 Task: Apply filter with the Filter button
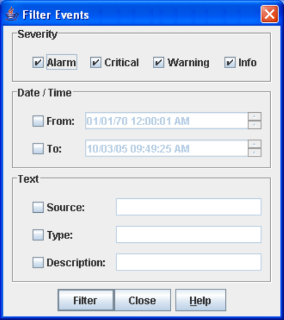pyautogui.click(x=85, y=300)
